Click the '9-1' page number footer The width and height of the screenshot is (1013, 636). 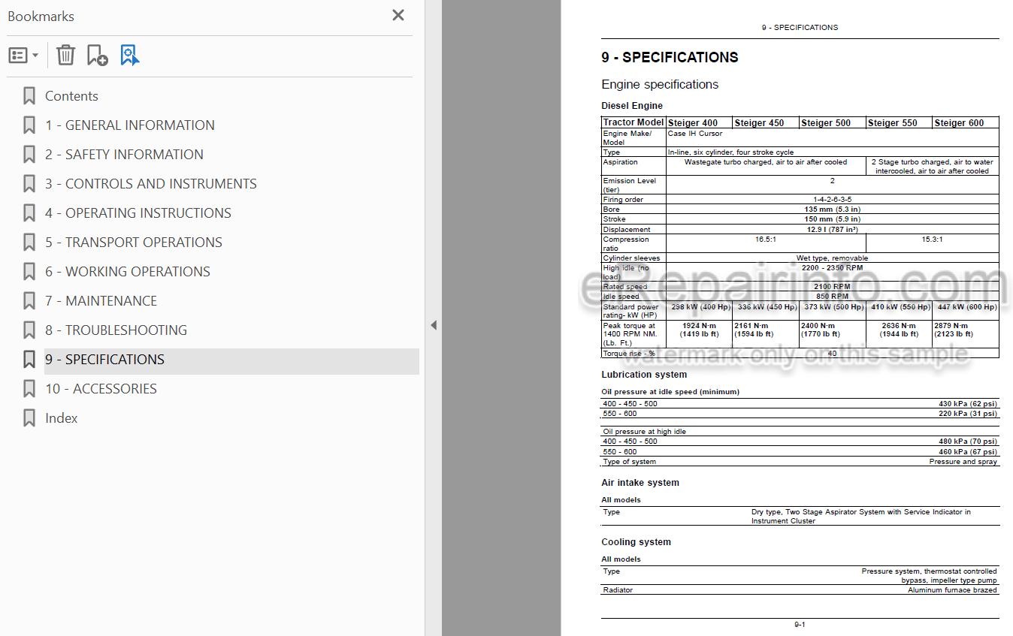pos(800,625)
